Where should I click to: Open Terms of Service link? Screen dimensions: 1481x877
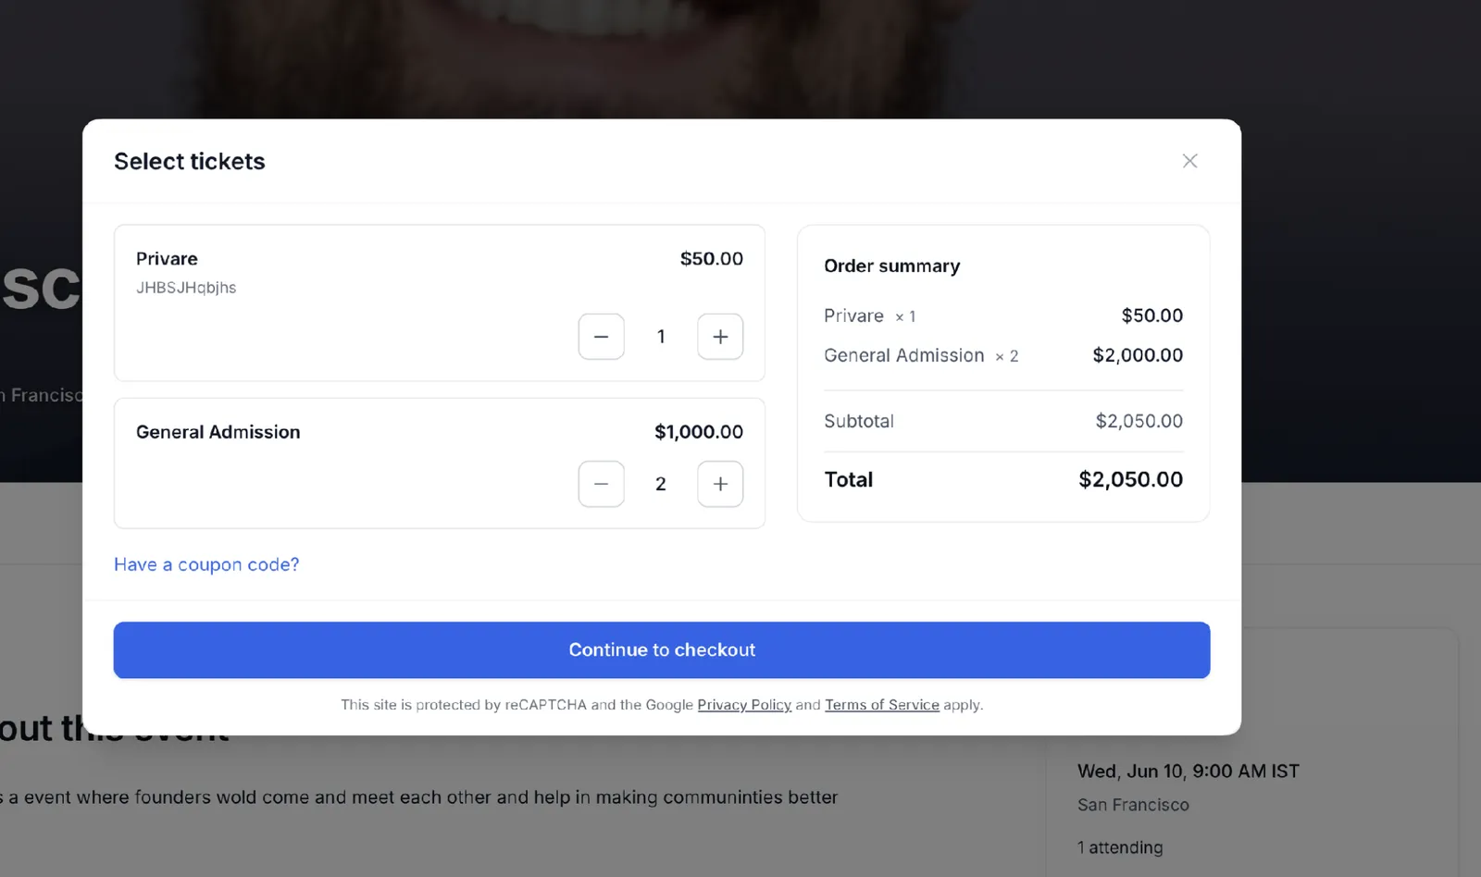click(882, 705)
